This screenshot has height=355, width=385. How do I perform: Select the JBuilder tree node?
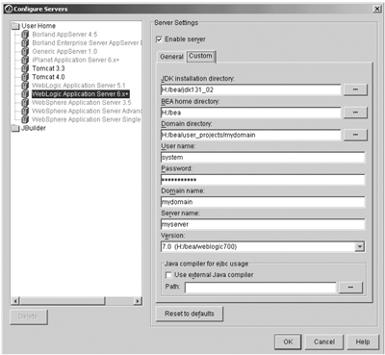click(34, 128)
